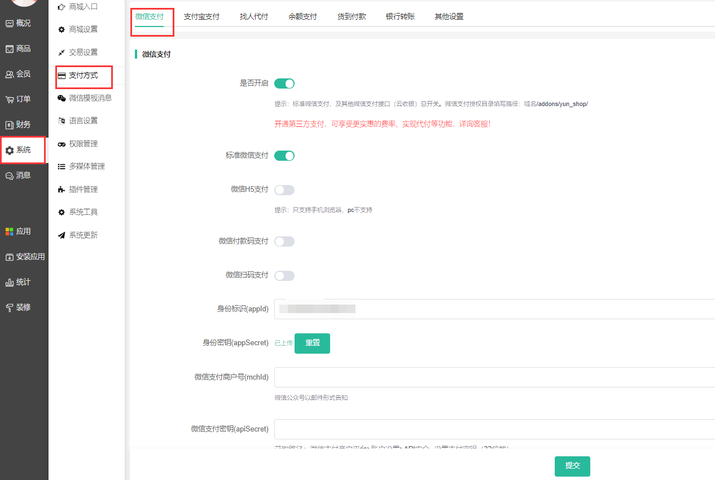Click the user avatar in the sidebar header

tap(25, 2)
